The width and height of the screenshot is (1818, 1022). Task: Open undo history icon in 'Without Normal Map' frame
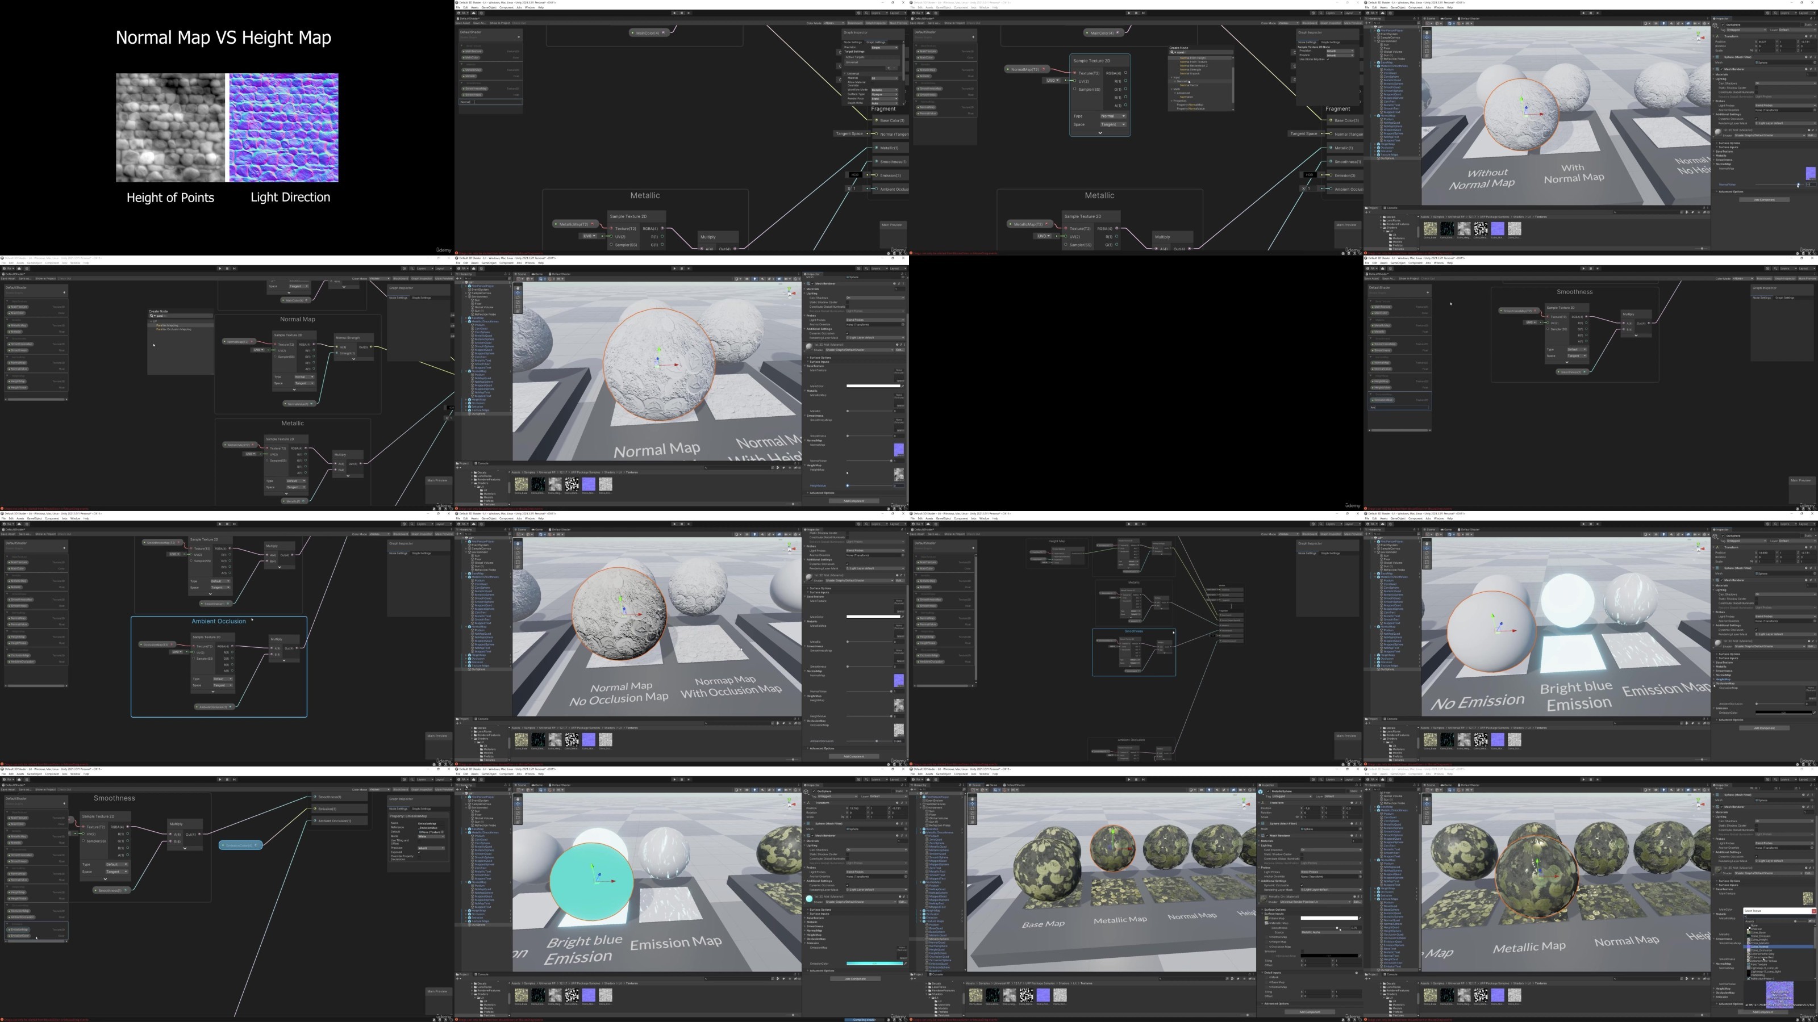(x=1768, y=12)
